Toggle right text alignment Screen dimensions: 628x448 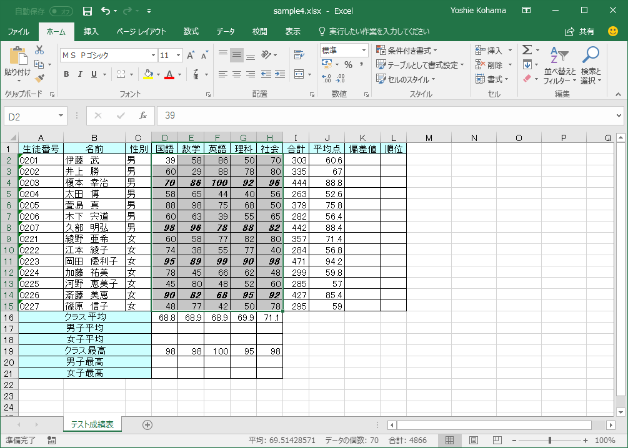251,74
